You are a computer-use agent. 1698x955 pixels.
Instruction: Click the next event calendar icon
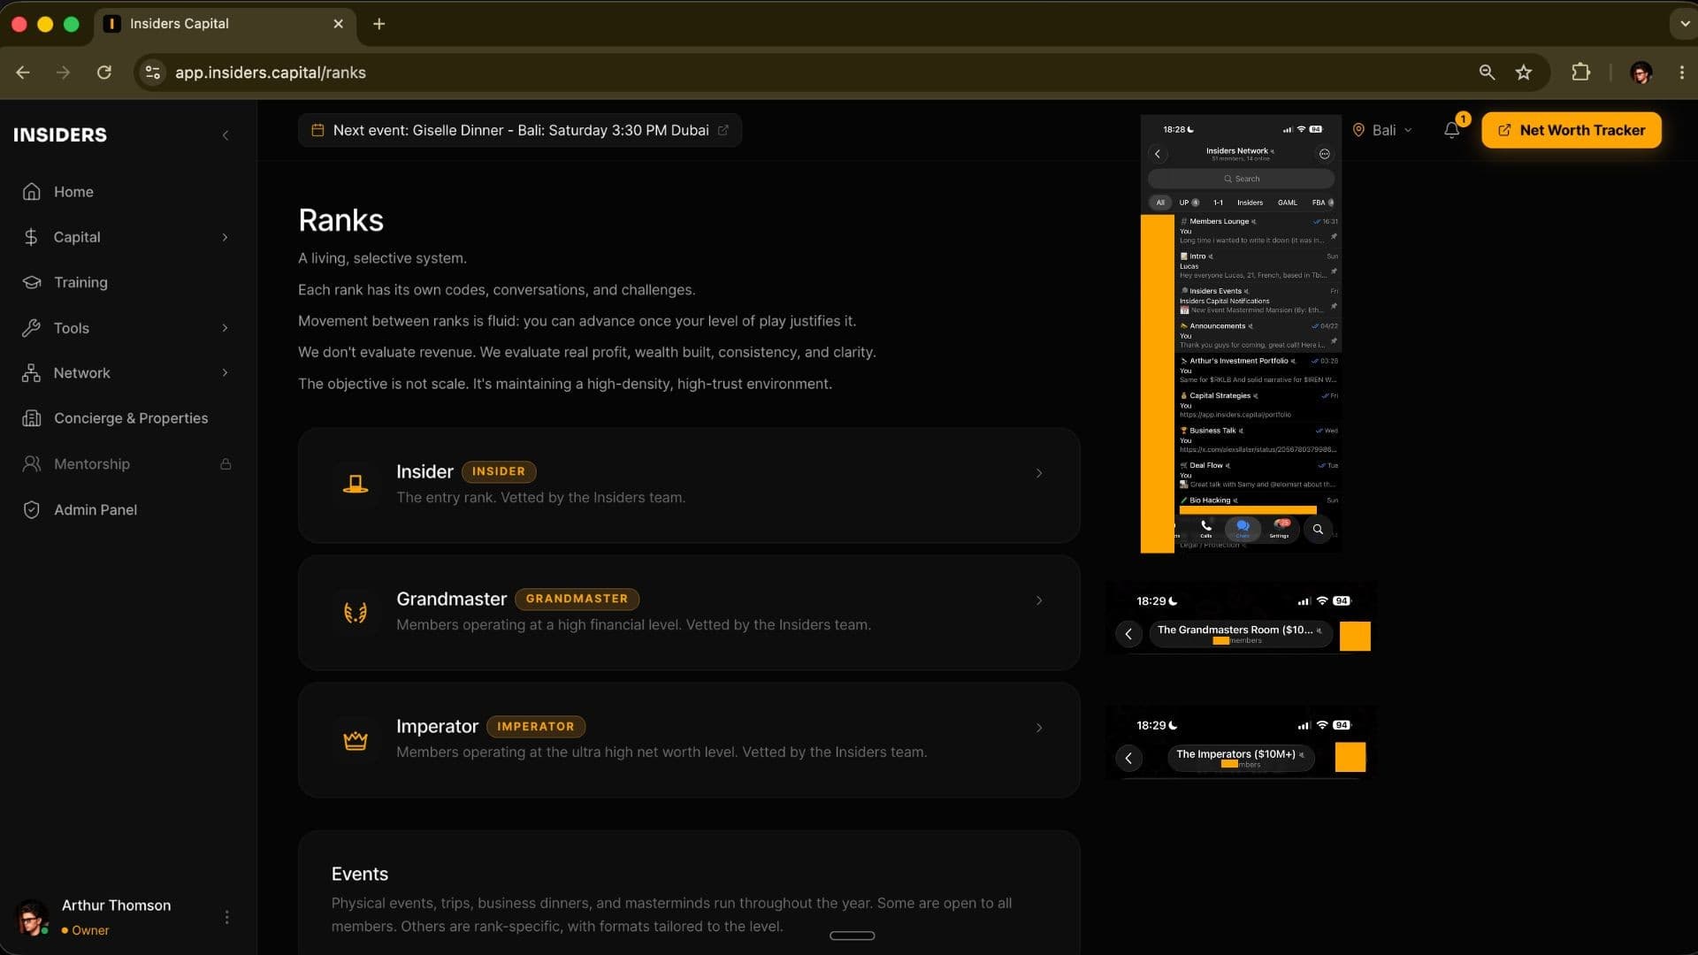(317, 130)
